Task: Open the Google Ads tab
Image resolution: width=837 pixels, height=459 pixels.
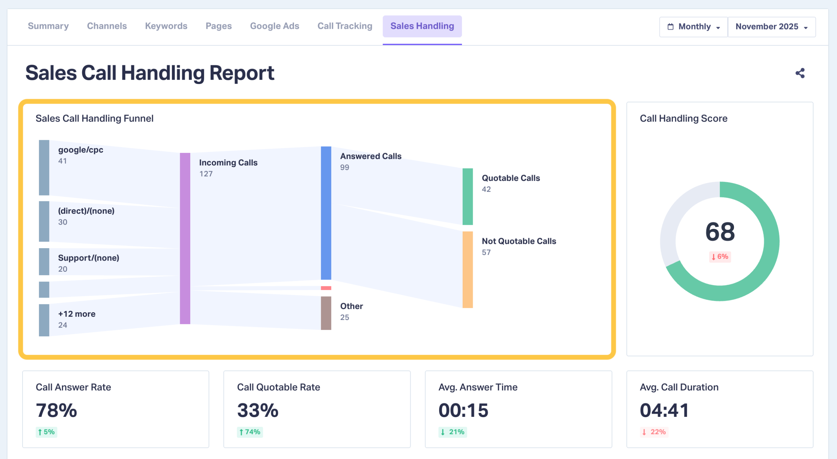Action: click(274, 26)
